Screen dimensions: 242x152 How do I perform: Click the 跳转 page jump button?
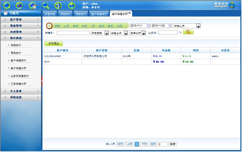pos(173,144)
